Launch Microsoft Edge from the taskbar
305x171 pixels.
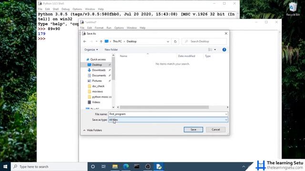pos(126,167)
